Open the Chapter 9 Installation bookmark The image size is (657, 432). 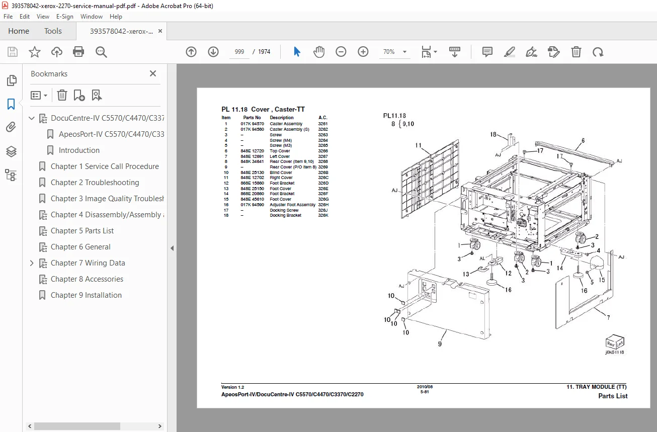point(86,295)
